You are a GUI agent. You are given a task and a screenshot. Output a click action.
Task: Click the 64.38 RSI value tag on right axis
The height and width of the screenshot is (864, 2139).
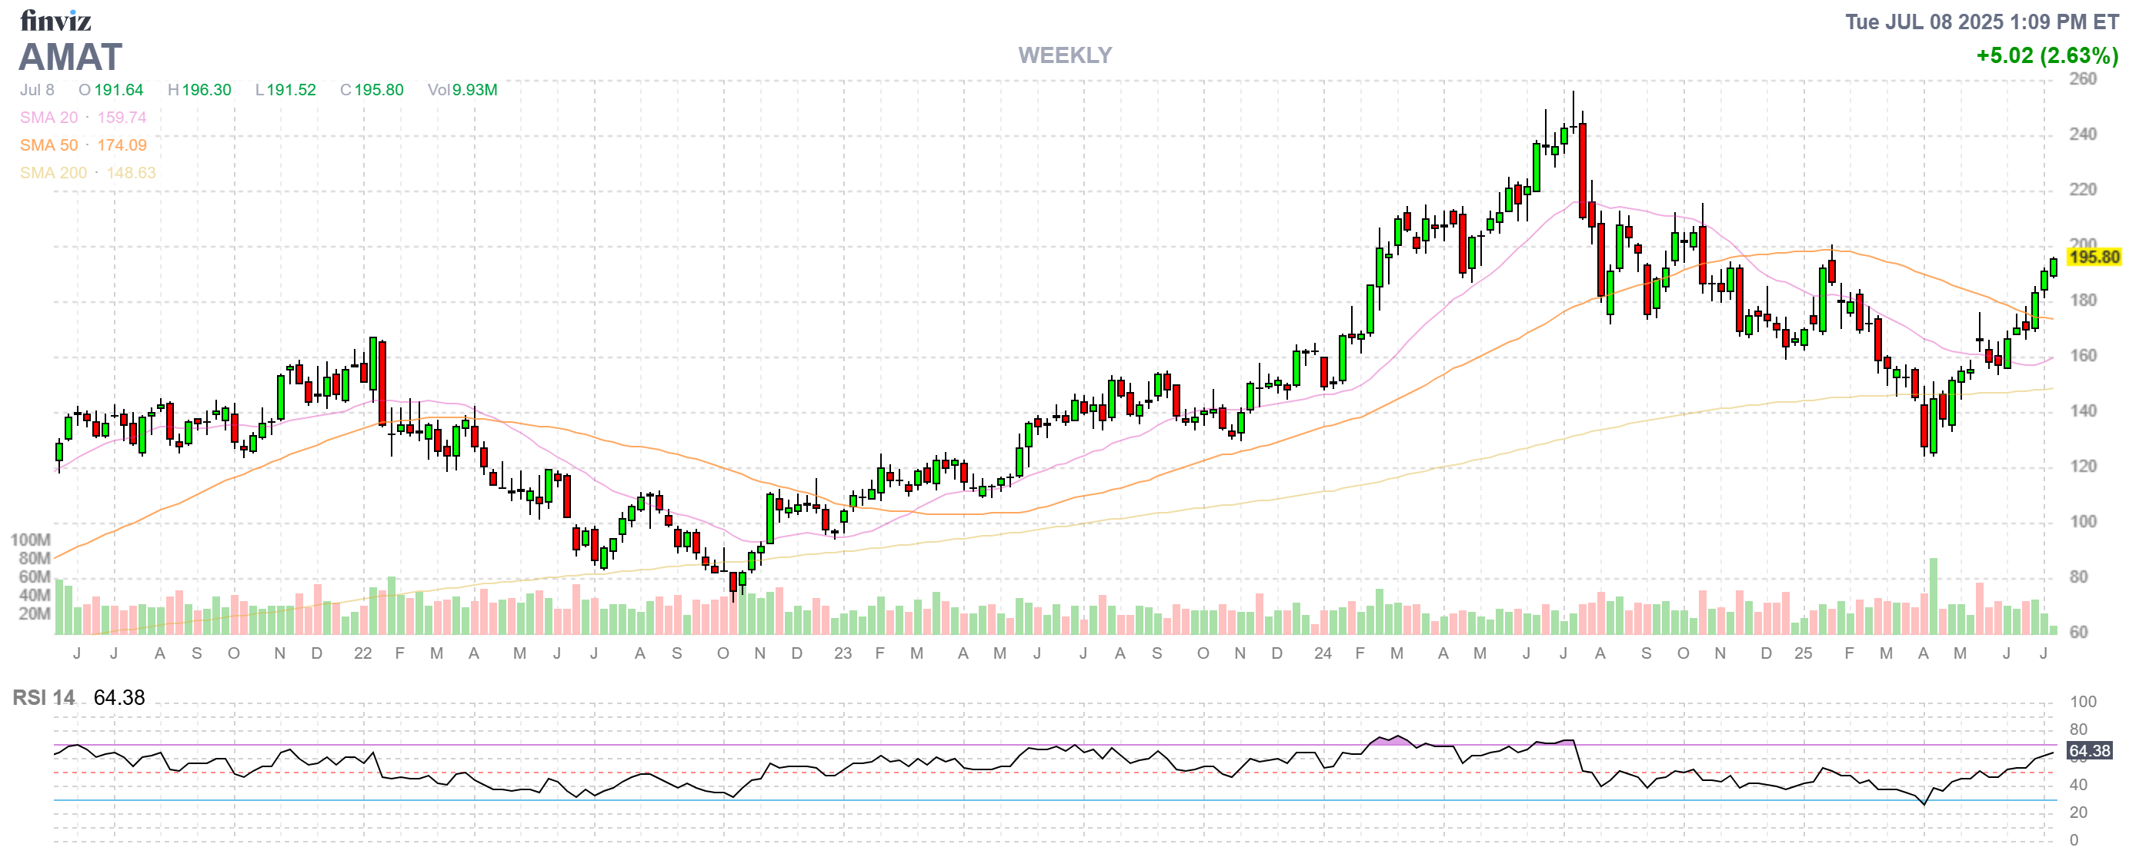click(x=2088, y=751)
